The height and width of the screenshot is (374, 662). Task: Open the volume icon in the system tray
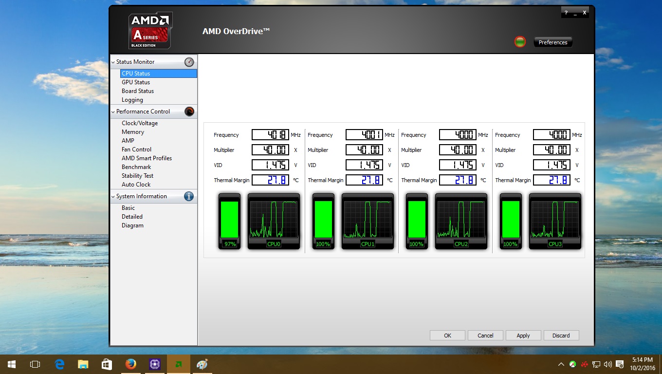608,364
